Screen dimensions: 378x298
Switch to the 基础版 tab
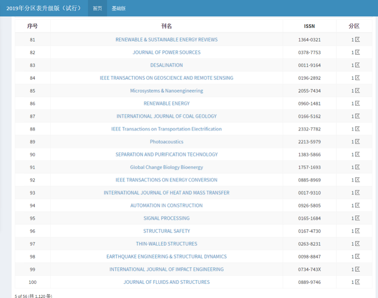click(119, 8)
